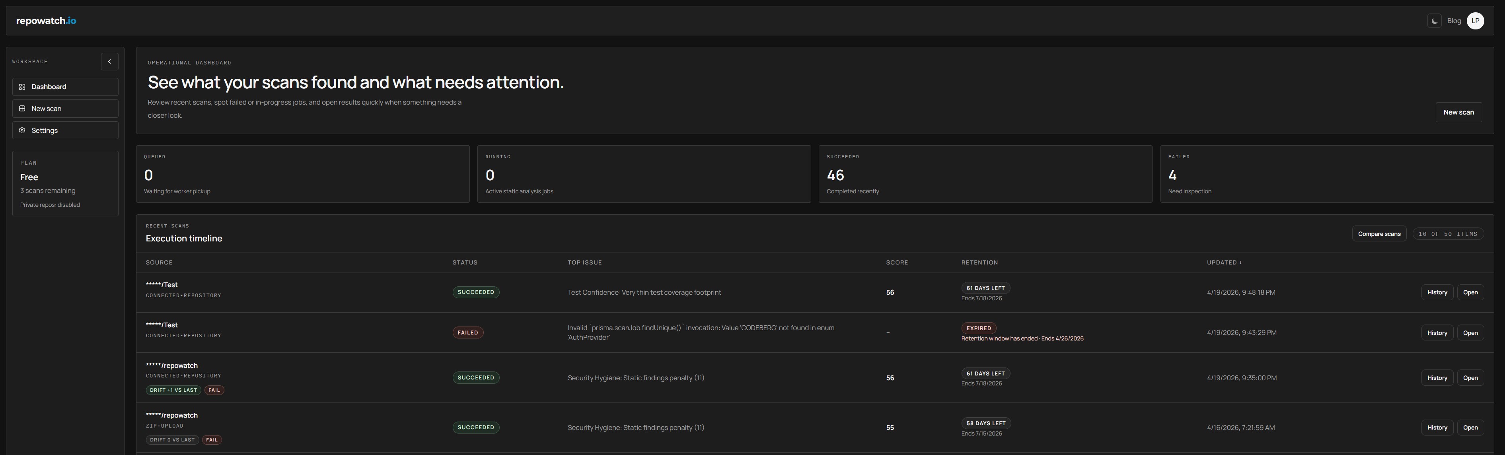
Task: Click the 58 DAYS LEFT badge
Action: [985, 424]
